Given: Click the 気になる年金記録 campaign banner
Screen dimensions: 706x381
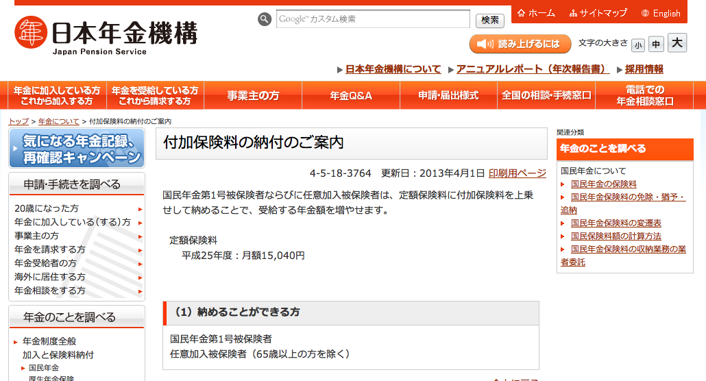Looking at the screenshot, I should click(x=77, y=149).
